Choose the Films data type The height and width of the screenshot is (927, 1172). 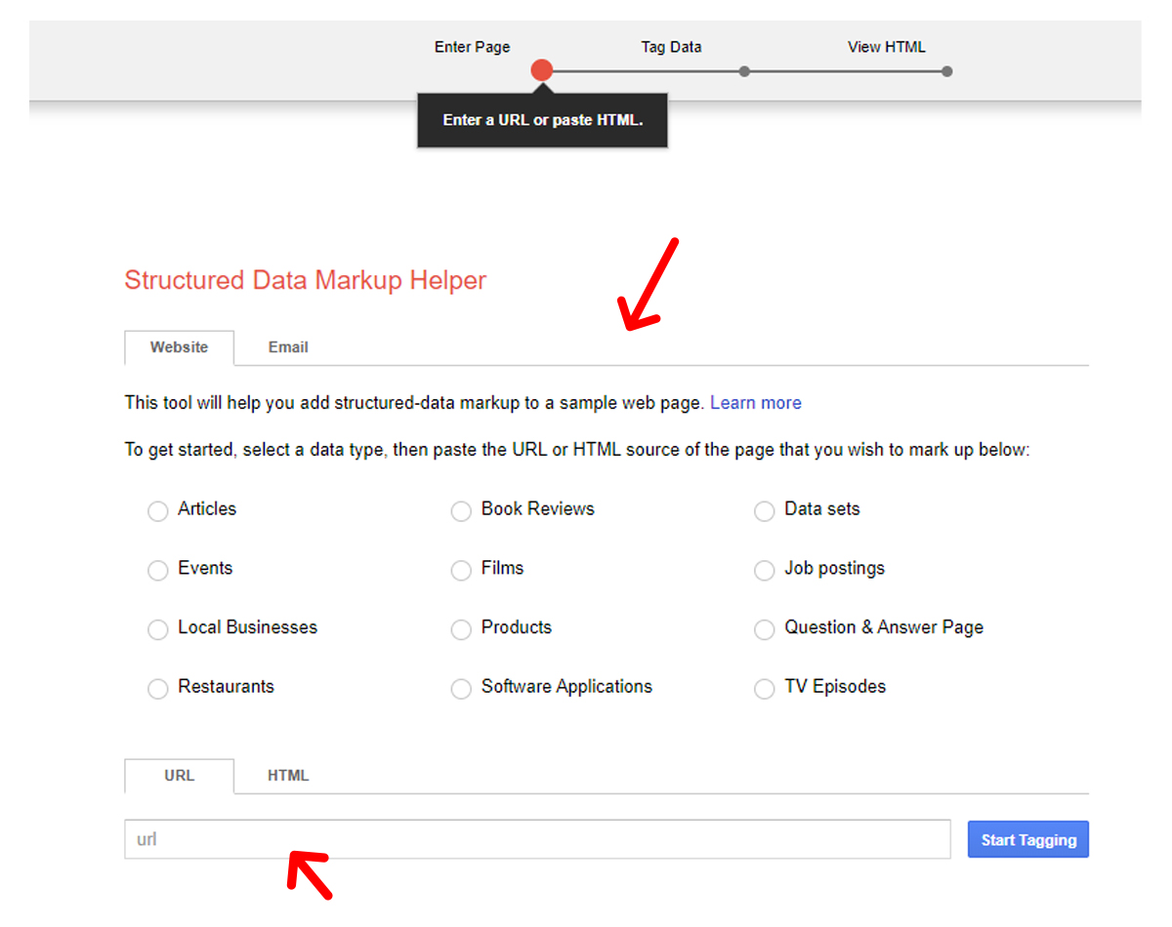pyautogui.click(x=461, y=571)
